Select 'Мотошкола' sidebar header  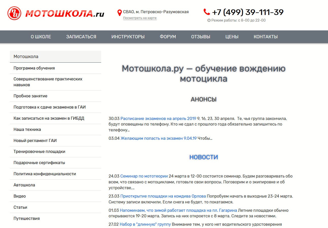(56, 57)
